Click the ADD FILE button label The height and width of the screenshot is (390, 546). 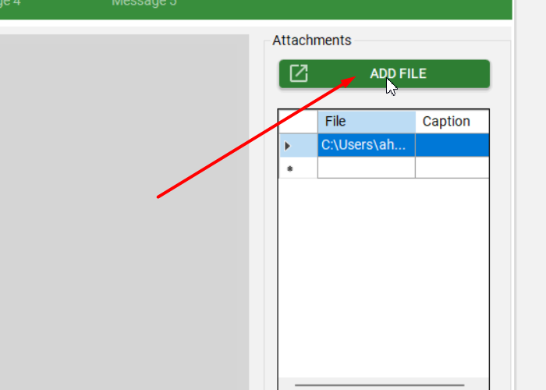tap(398, 74)
